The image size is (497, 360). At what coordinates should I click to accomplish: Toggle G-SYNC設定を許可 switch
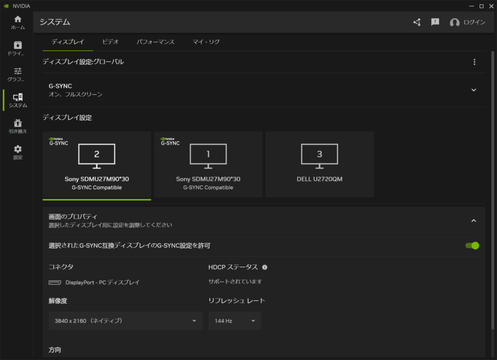472,246
